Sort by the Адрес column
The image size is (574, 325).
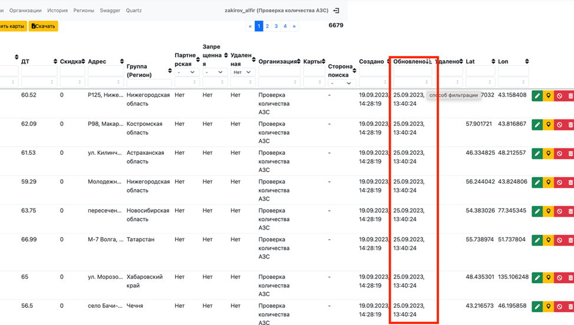(122, 61)
